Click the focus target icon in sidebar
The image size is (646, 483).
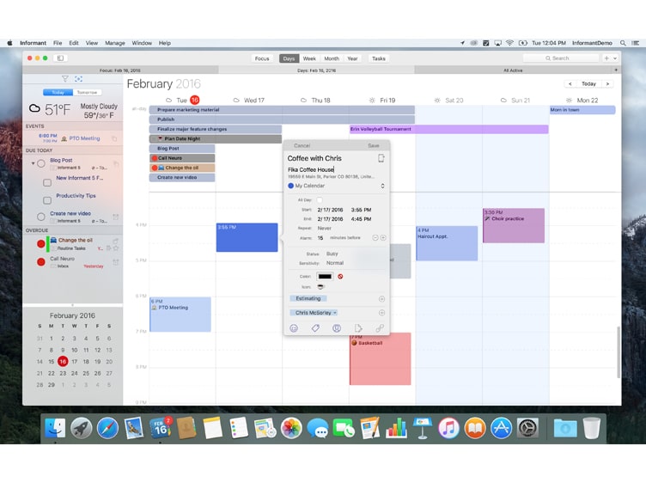(79, 79)
